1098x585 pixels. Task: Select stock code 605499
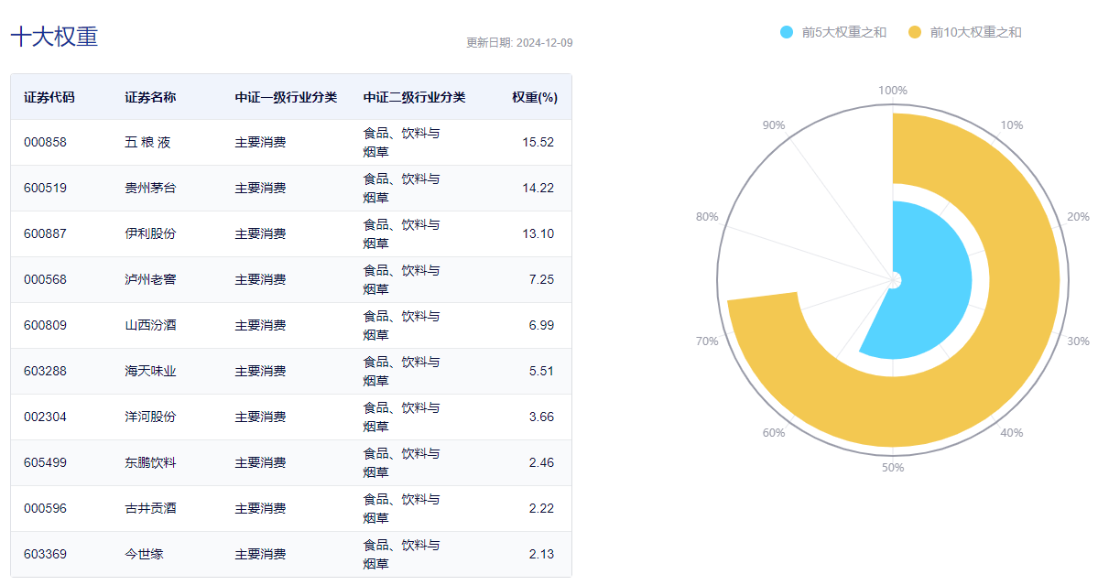coord(46,462)
